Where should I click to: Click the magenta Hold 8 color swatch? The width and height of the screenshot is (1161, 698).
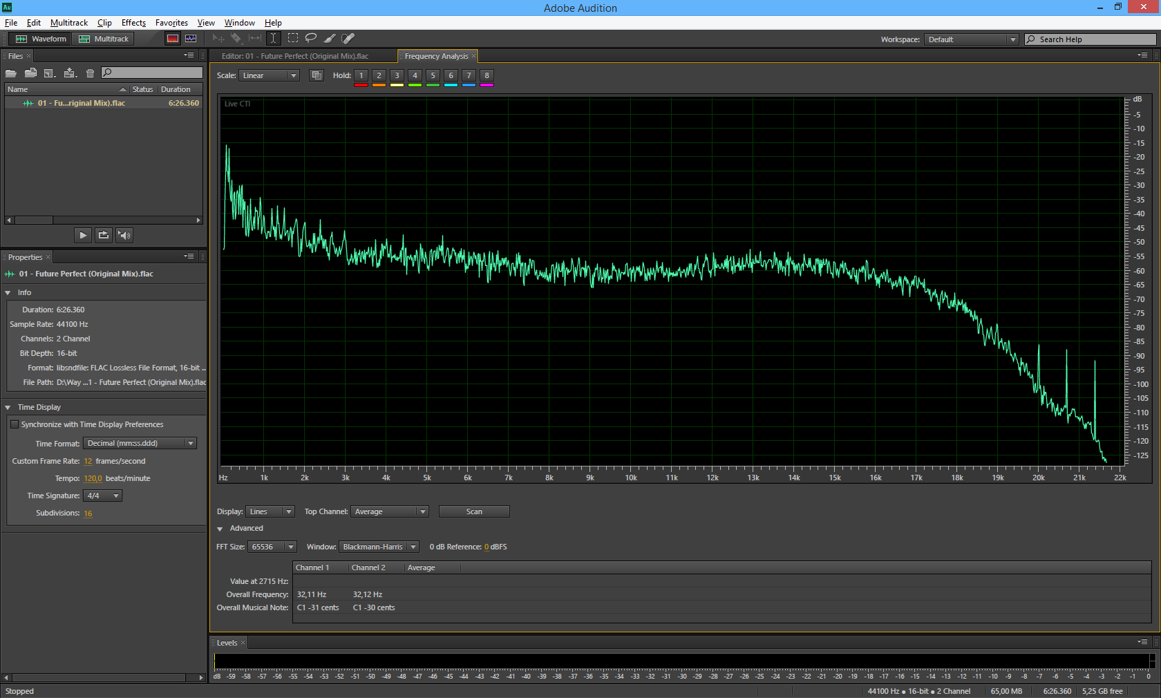coord(487,85)
